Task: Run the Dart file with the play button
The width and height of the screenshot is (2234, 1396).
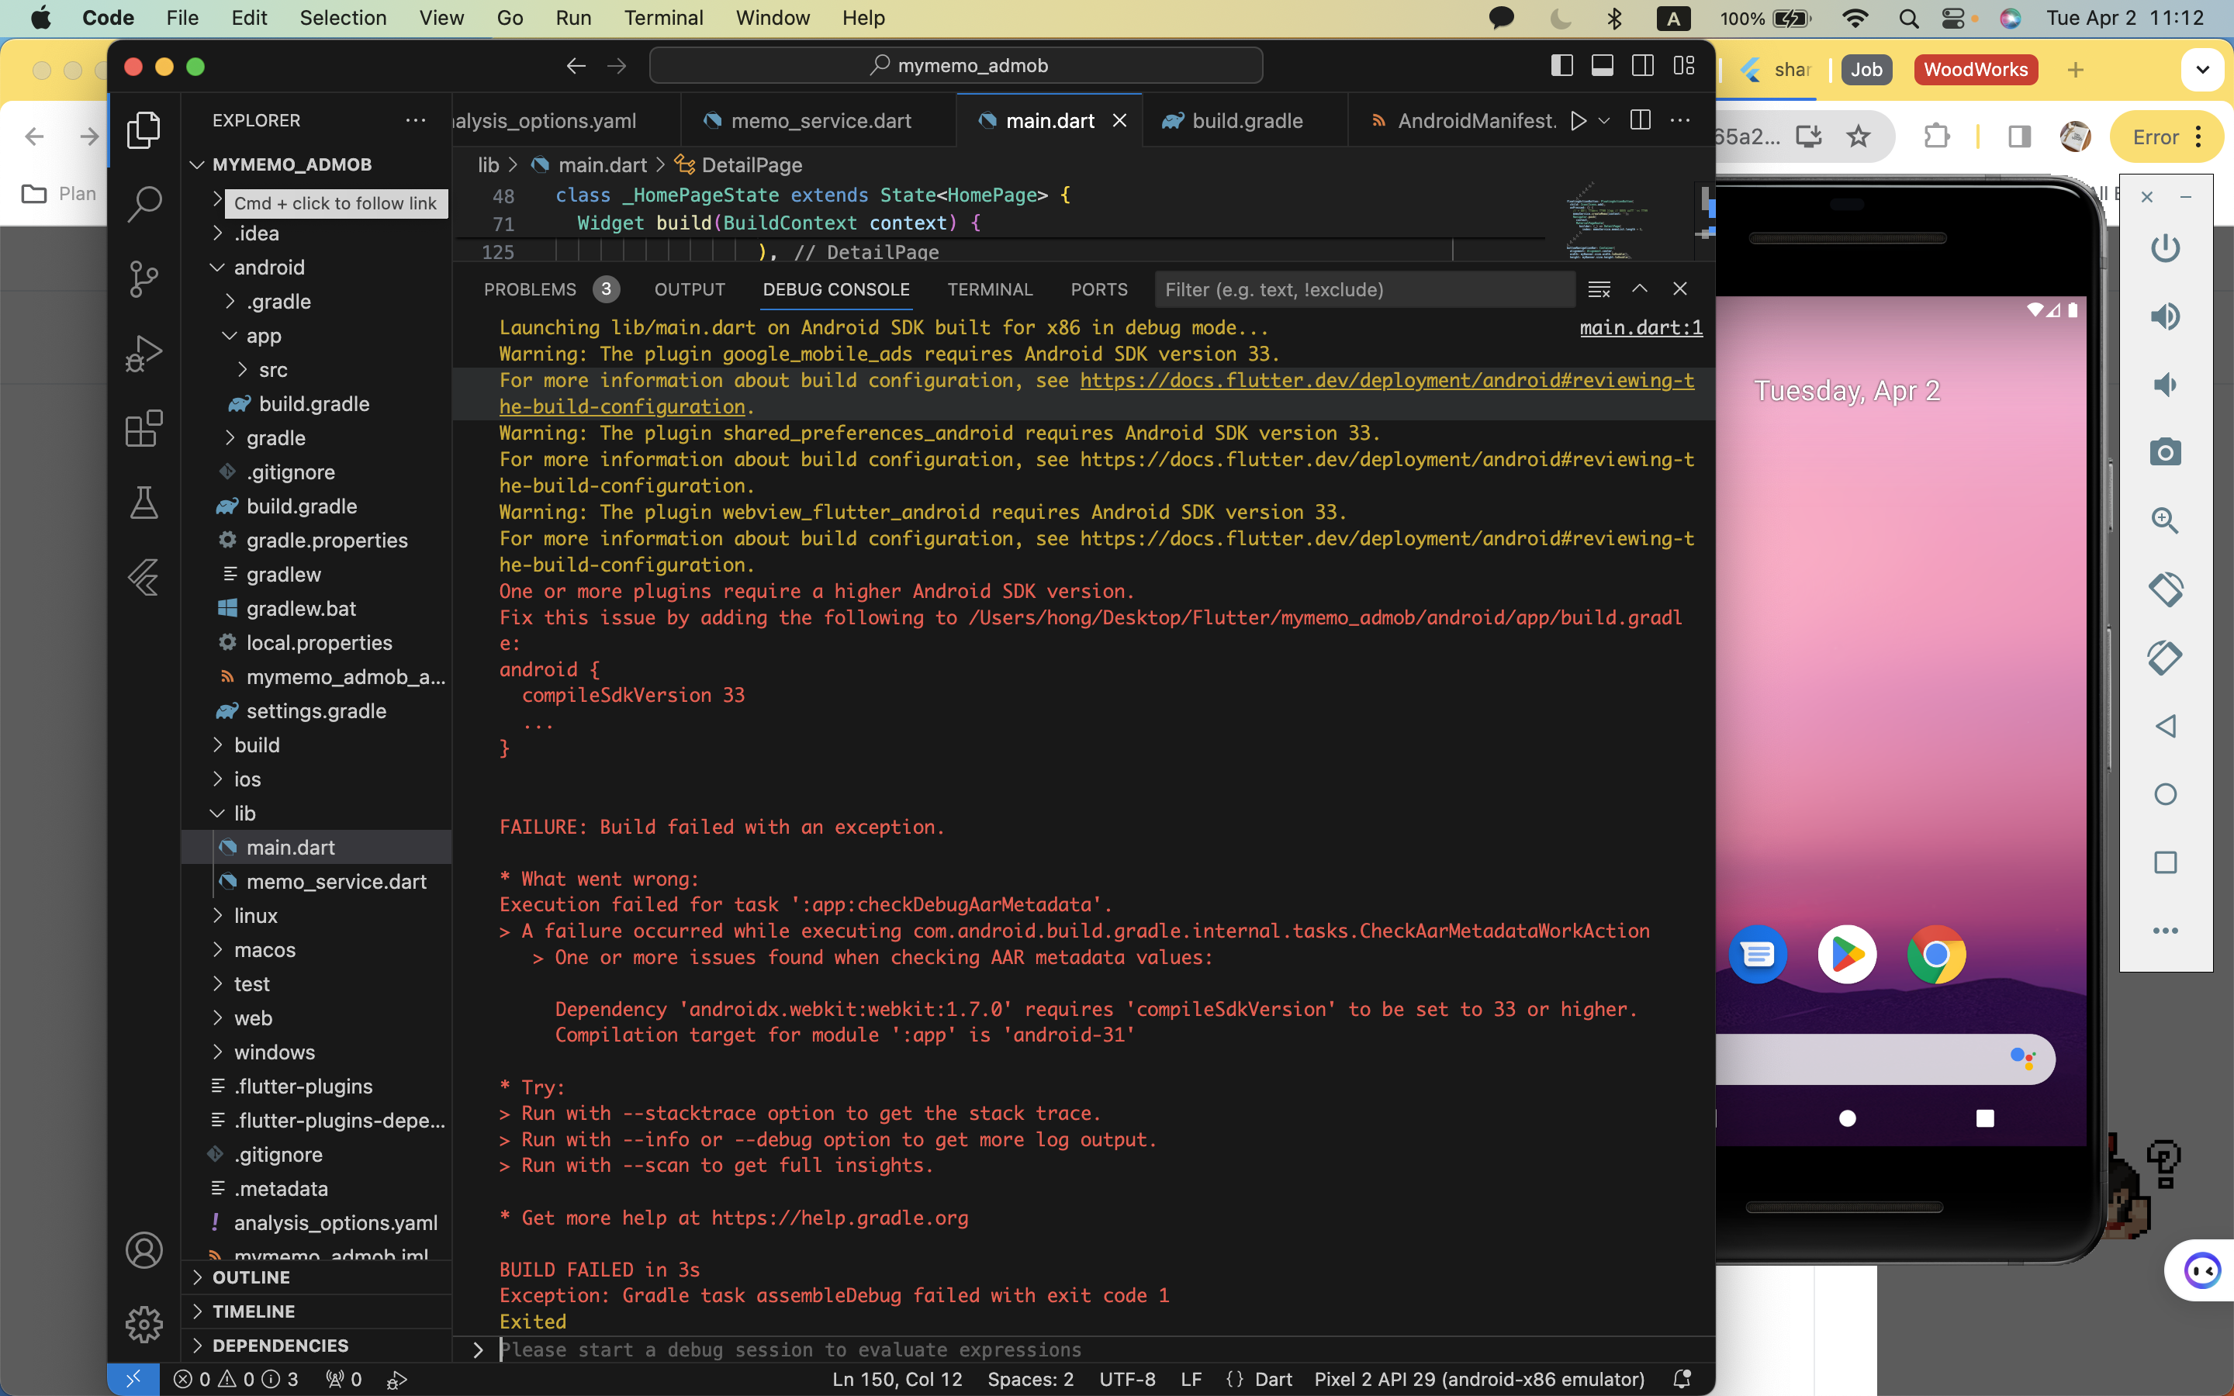Action: tap(1579, 121)
